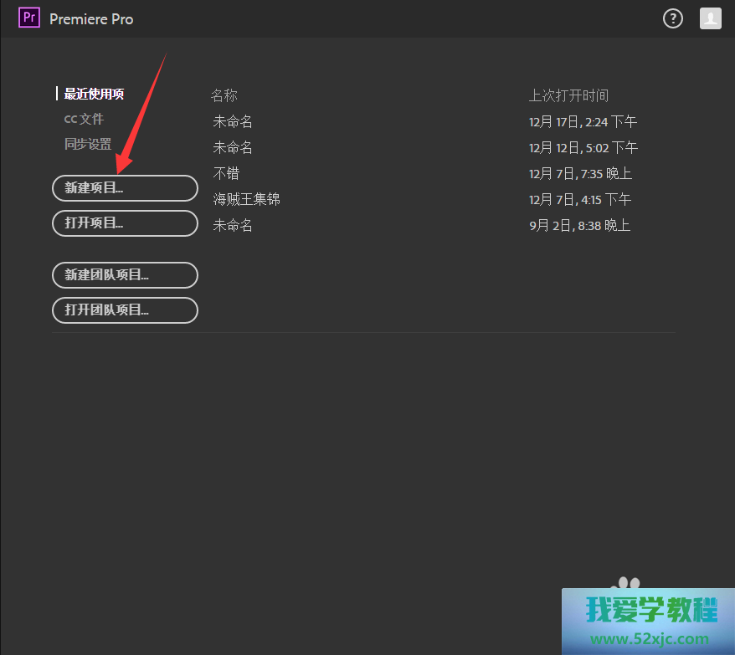Screen dimensions: 735x655
Task: Click the user account avatar icon
Action: 710,18
